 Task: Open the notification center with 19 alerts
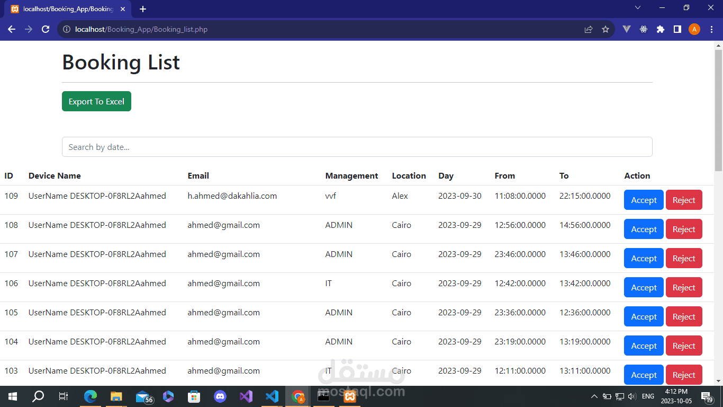pyautogui.click(x=707, y=396)
